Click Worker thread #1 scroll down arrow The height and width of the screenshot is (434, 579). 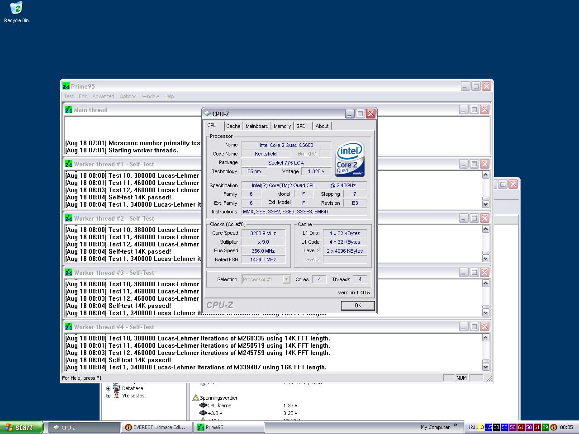coord(485,204)
